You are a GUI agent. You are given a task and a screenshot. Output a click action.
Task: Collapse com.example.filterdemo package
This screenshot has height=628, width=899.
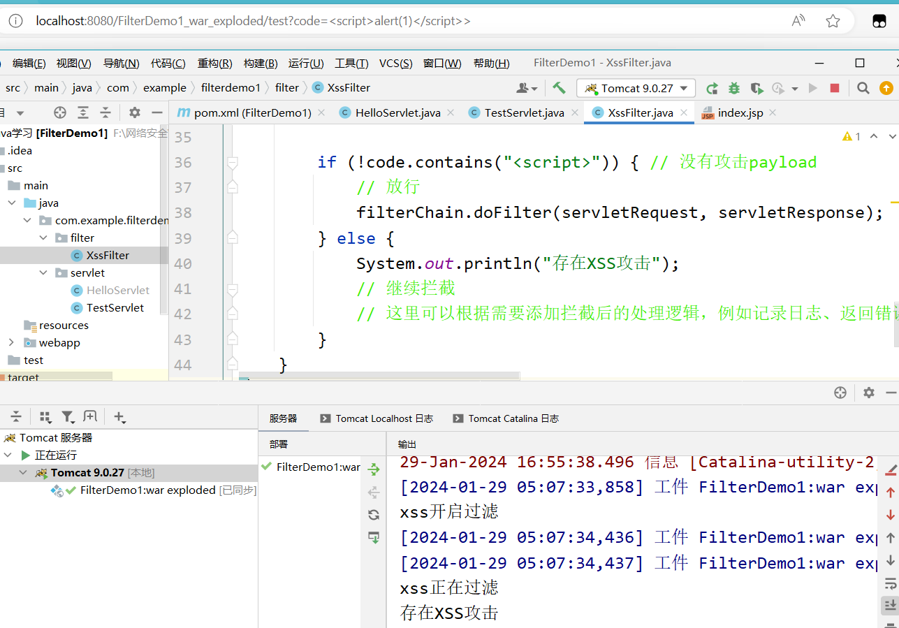(27, 220)
